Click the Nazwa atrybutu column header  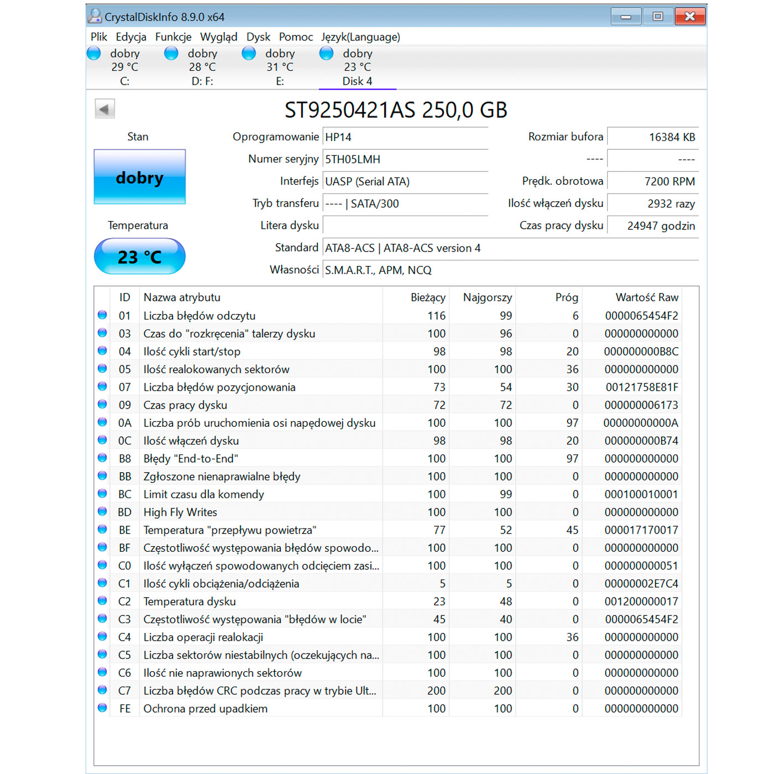[x=261, y=297]
